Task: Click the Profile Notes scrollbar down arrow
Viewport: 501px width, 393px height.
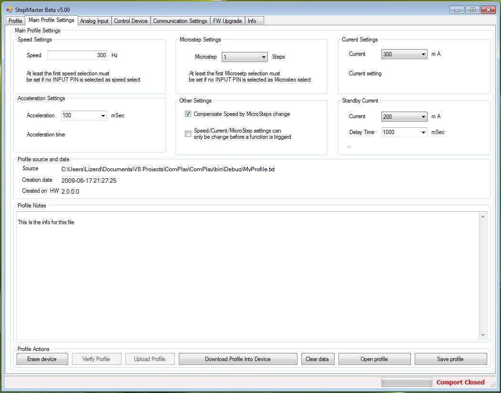Action: point(482,335)
